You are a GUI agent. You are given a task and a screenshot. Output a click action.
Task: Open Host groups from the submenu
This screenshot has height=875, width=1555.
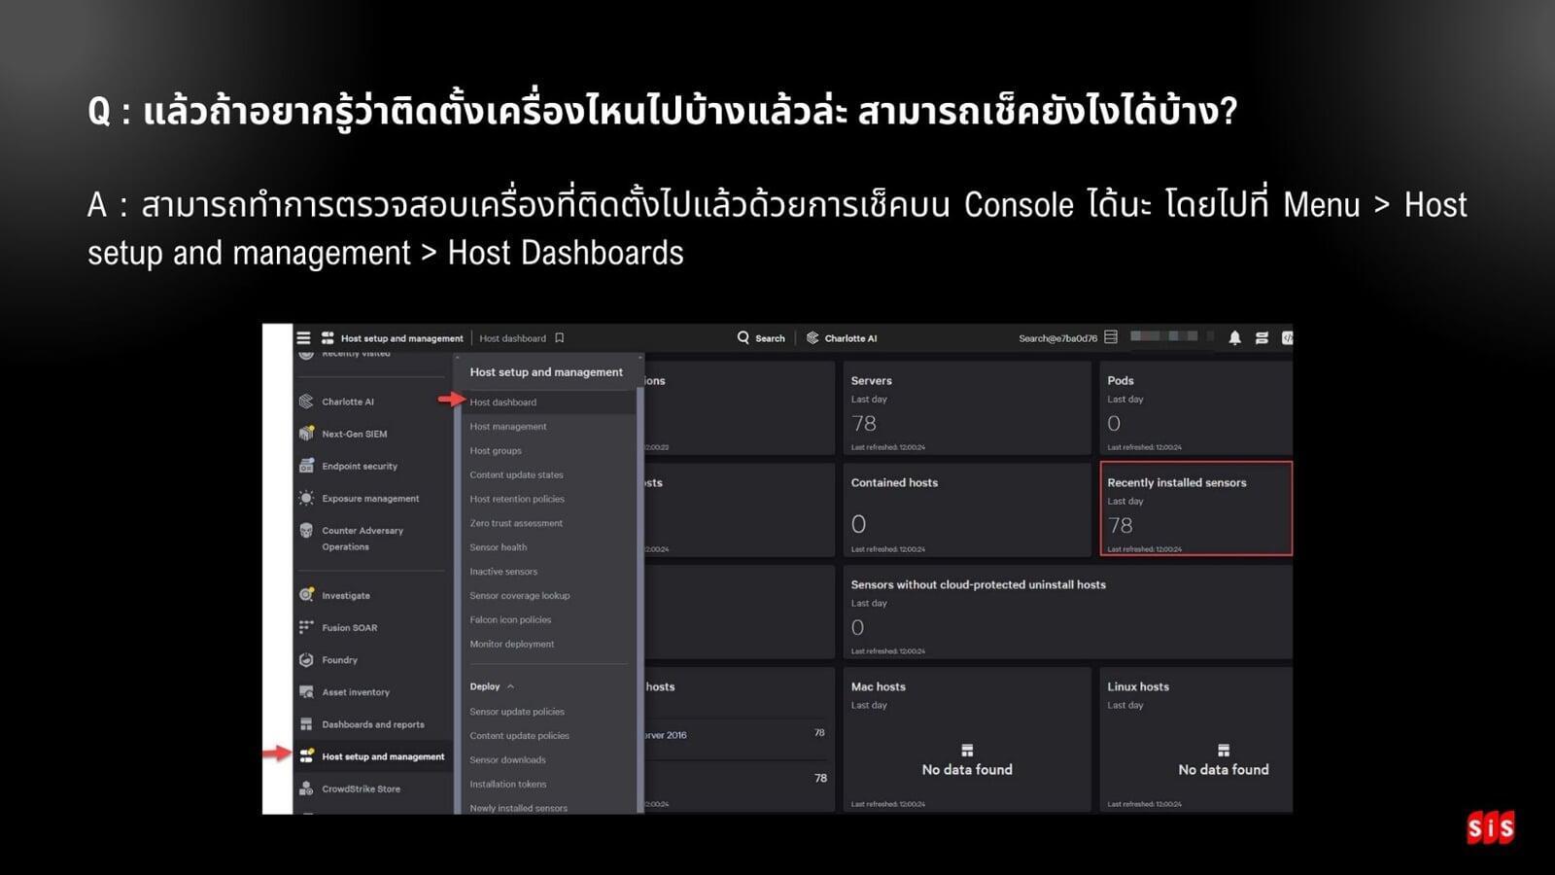point(496,451)
